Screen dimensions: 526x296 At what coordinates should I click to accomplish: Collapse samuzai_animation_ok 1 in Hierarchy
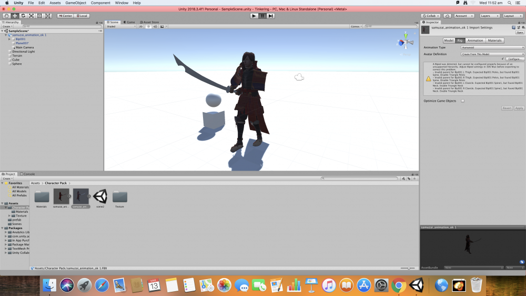coord(6,35)
